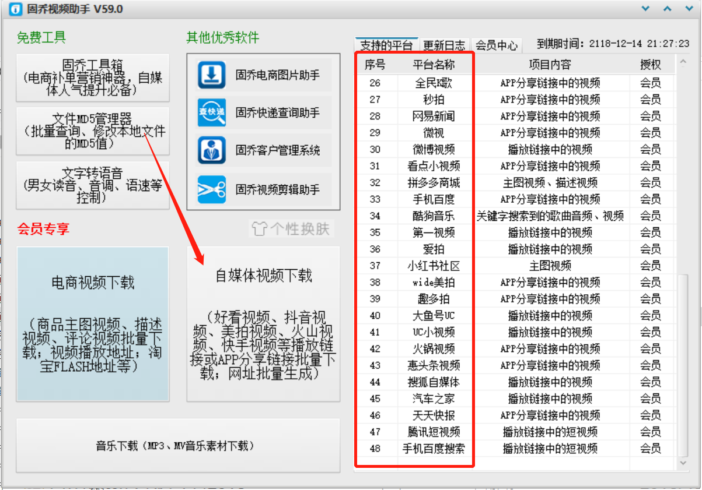Select the 微博视频 platform row
Screen dimensions: 702x490
pyautogui.click(x=515, y=150)
